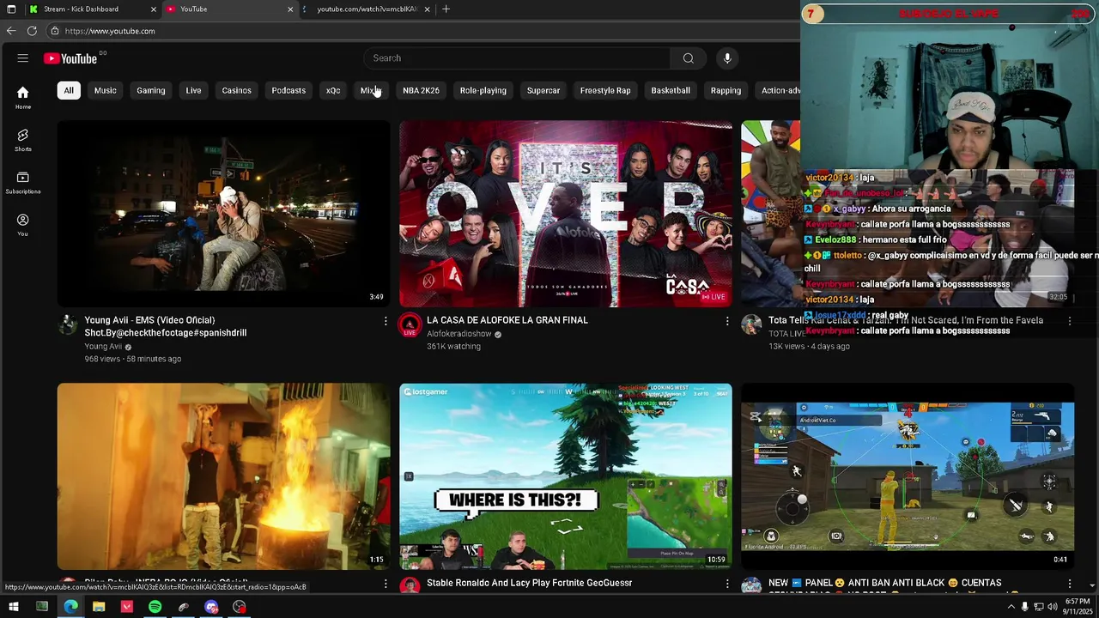Open the Windows Start menu
Screen dimensions: 1099x618
point(13,607)
